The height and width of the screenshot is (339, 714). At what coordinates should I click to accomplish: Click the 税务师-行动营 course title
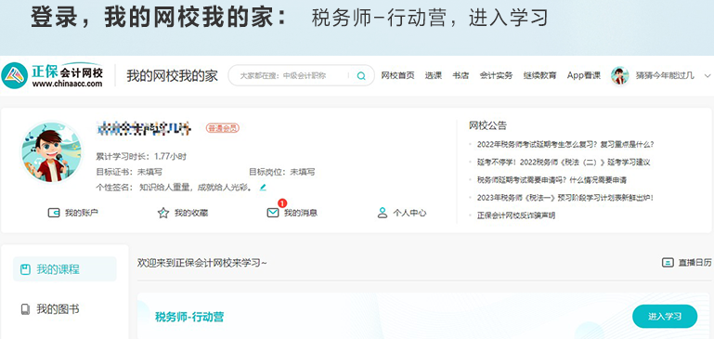(x=189, y=317)
